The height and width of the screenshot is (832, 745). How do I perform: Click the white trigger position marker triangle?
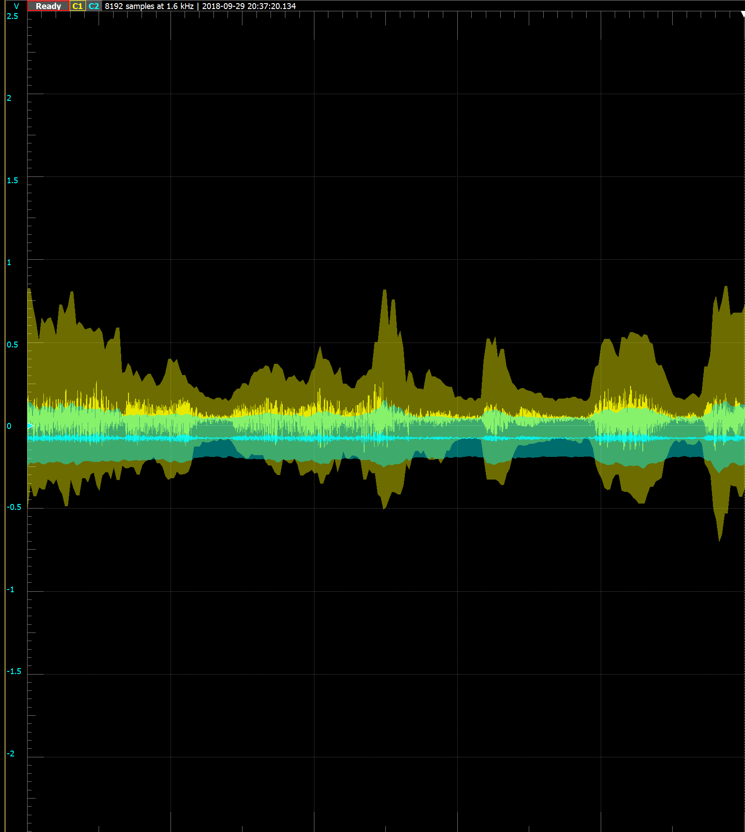pos(742,14)
